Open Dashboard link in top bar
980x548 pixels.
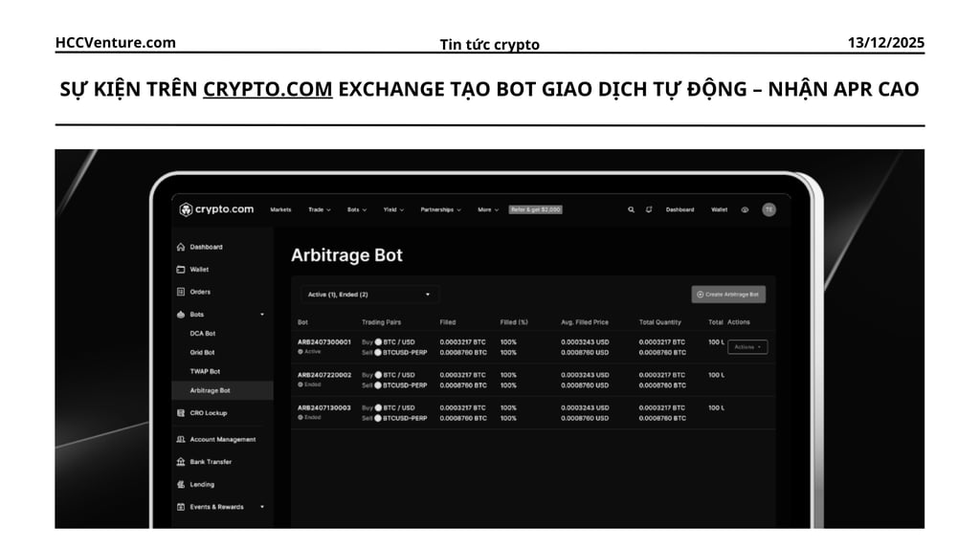679,210
